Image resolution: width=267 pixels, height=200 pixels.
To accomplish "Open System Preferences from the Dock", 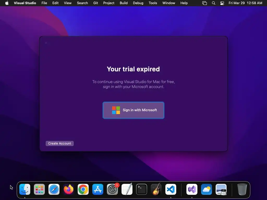I will point(112,189).
